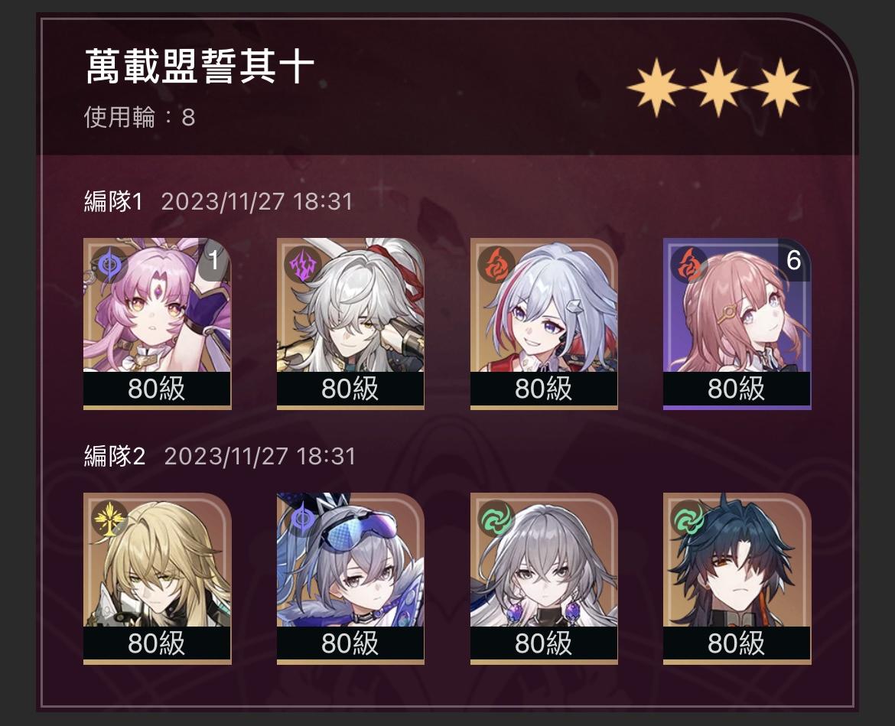Click the Imaginary element icon on white-haired character
The width and height of the screenshot is (895, 726).
(x=302, y=265)
